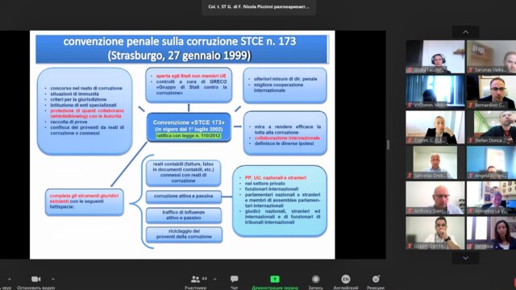Select Antonino La V video thumbnail
This screenshot has width=516, height=290.
click(491, 197)
